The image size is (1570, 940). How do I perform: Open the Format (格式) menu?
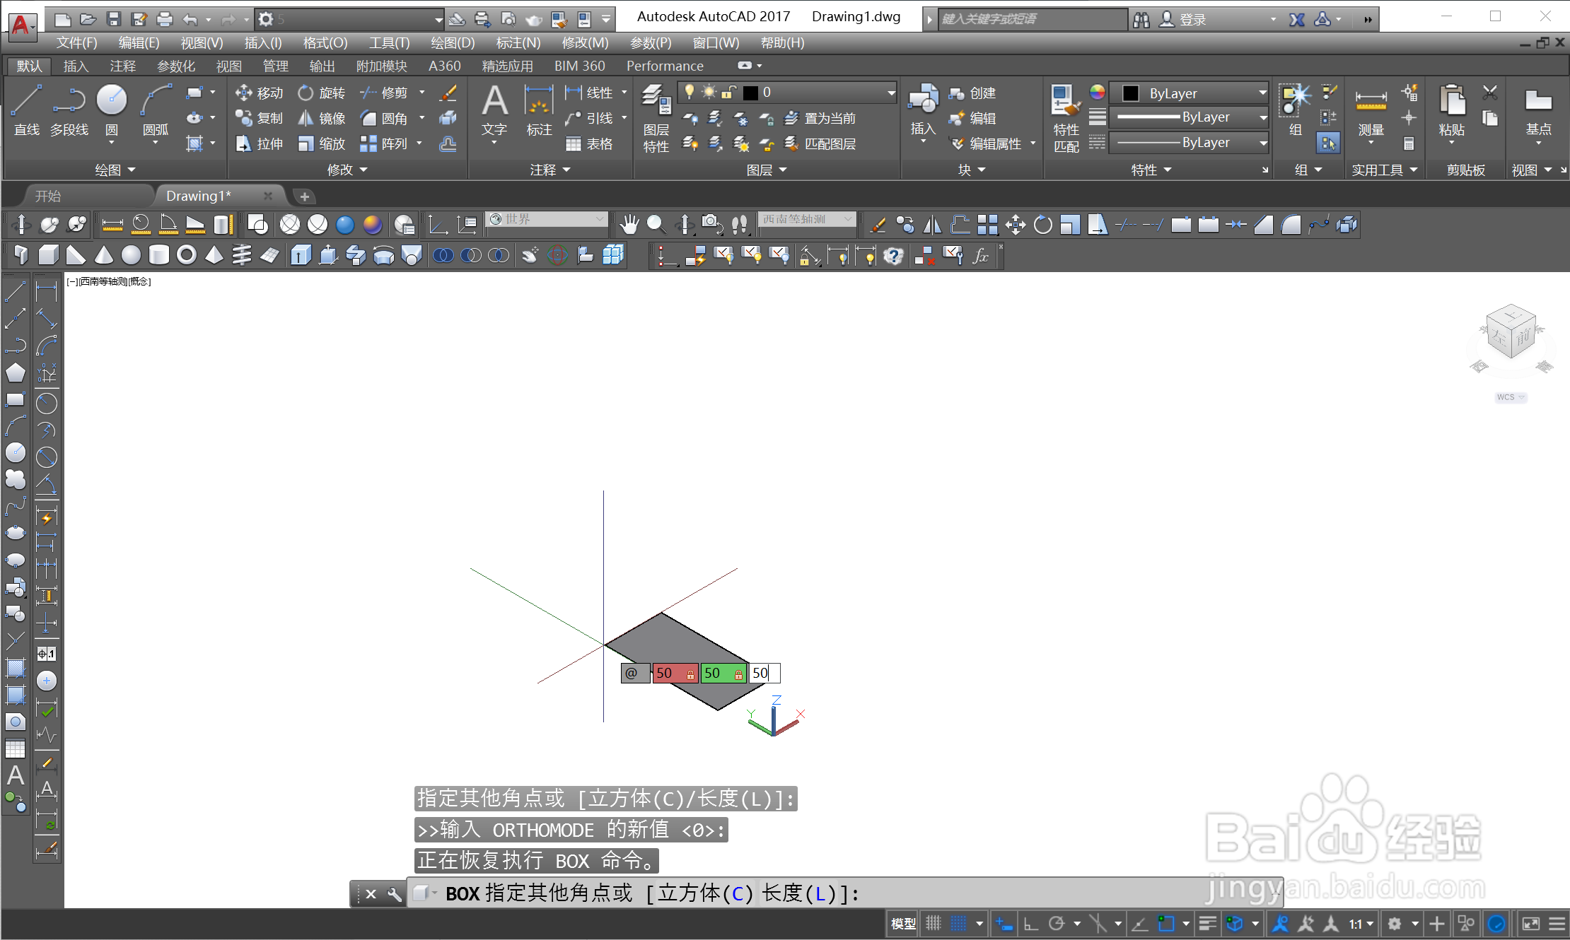click(x=325, y=42)
